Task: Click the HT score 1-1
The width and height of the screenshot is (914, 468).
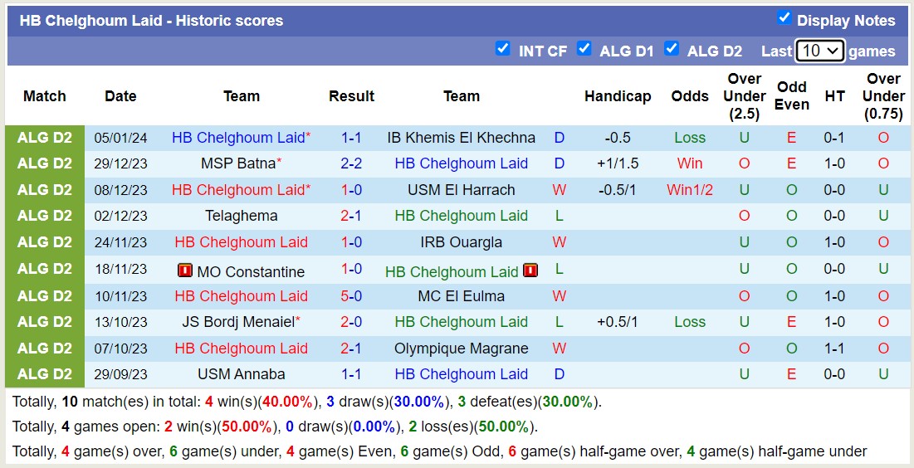Action: point(835,349)
